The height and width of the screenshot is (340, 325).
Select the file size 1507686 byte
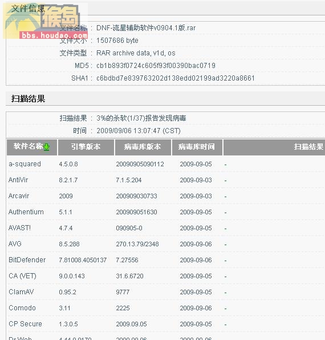click(x=117, y=41)
